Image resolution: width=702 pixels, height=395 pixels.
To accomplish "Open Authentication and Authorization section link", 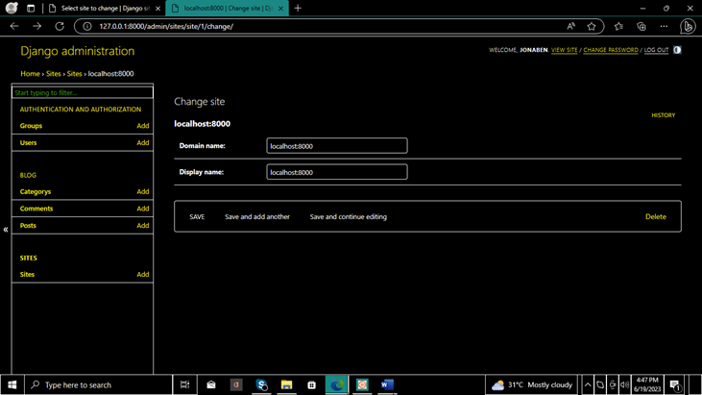I will [80, 110].
